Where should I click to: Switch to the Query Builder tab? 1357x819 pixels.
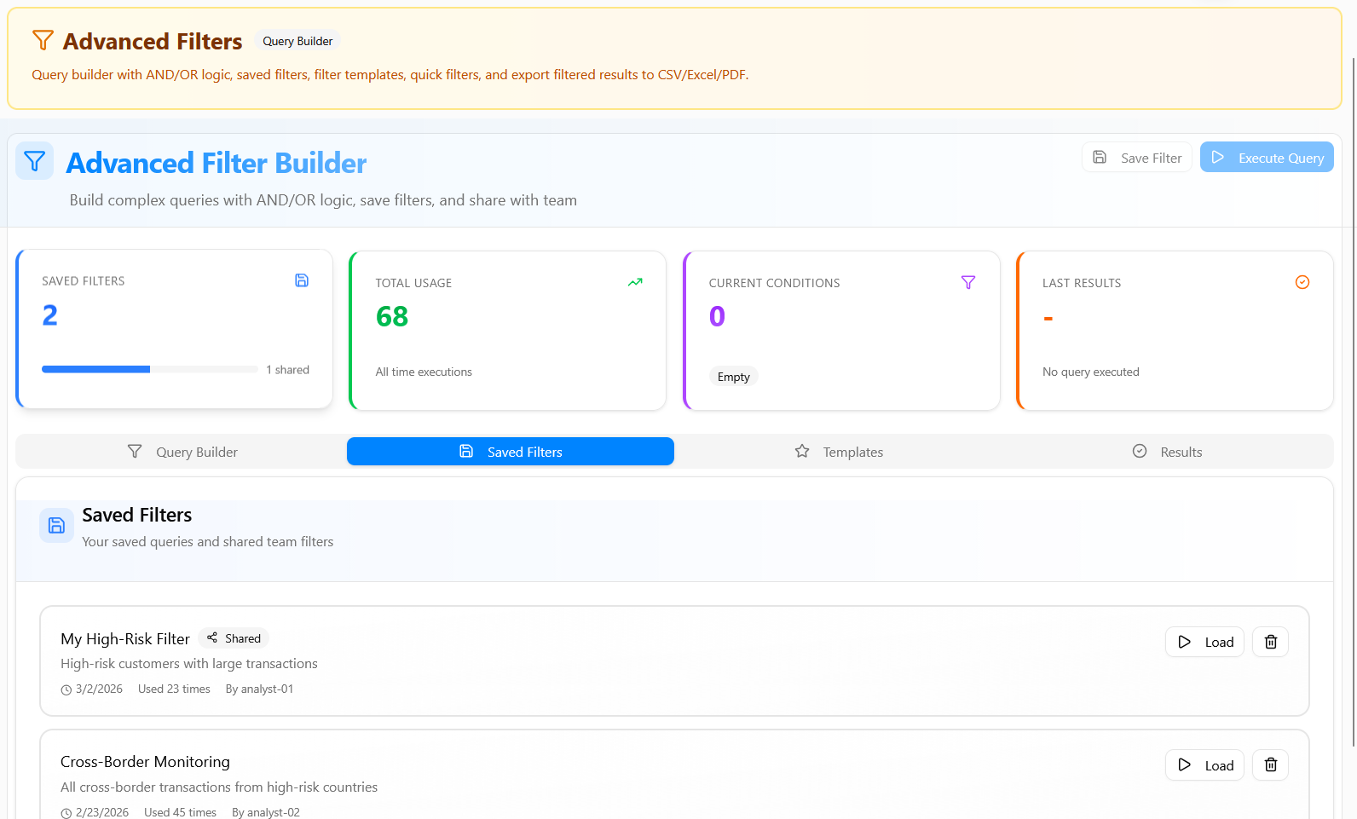point(182,452)
